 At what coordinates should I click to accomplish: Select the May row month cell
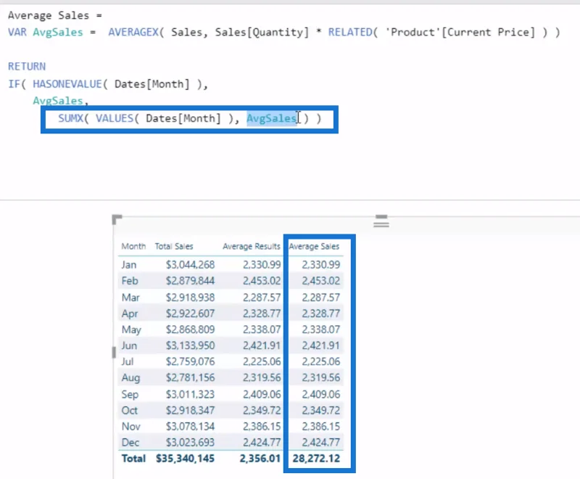click(x=131, y=329)
